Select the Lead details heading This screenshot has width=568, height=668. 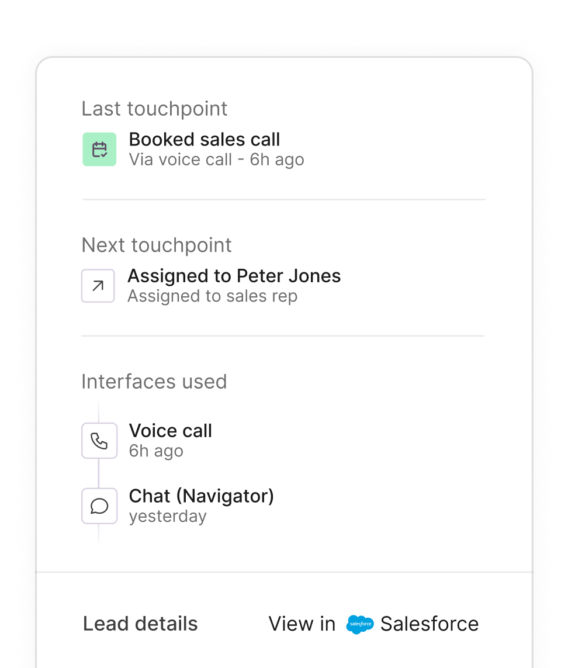coord(140,624)
